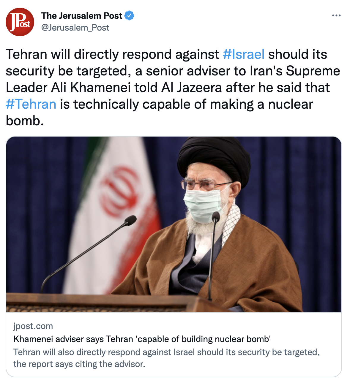Open the #Tehran hashtag
Screen dimensions: 347x383
coord(31,104)
